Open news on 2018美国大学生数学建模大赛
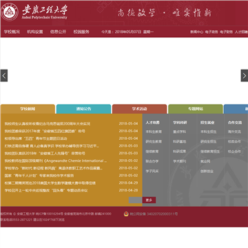Image resolution: width=248 pixels, height=248 pixels. (50, 183)
